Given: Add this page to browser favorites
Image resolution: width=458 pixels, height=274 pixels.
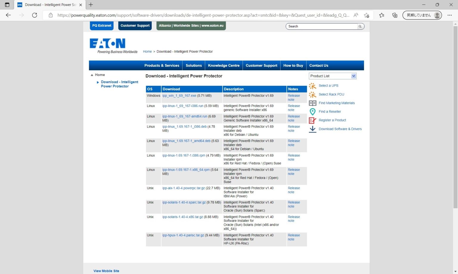Looking at the screenshot, I should tap(366, 15).
